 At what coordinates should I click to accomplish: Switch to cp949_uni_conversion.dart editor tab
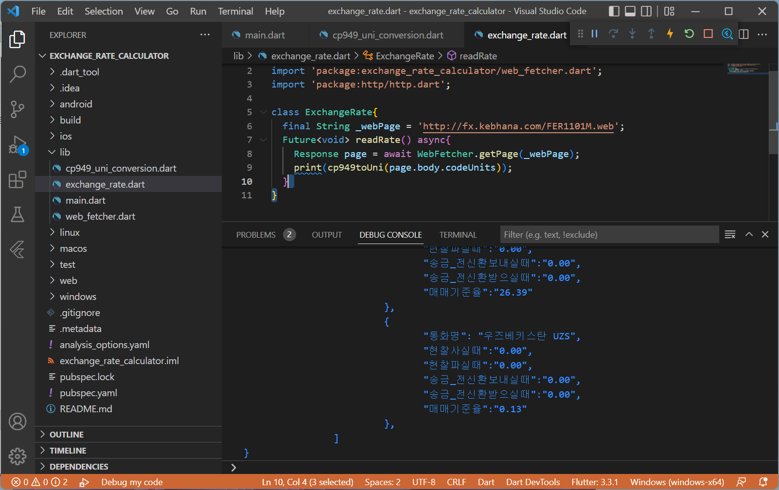click(x=388, y=35)
